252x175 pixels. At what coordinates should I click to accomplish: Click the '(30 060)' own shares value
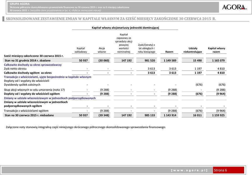[104, 60]
